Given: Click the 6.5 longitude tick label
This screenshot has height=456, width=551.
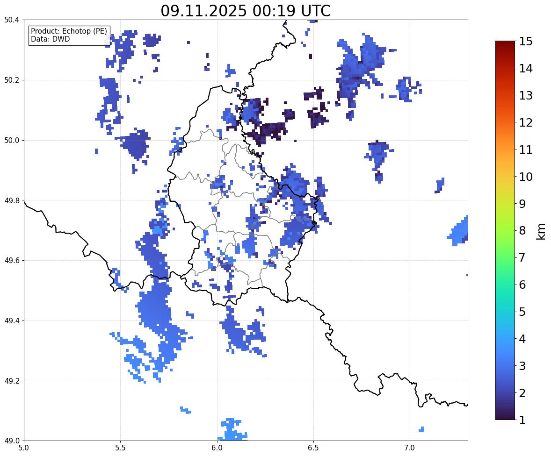Looking at the screenshot, I should pos(313,448).
